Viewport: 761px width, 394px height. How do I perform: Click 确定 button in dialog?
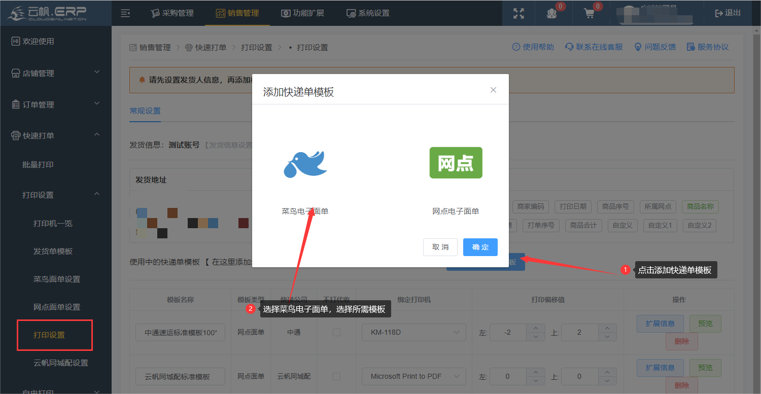point(480,247)
